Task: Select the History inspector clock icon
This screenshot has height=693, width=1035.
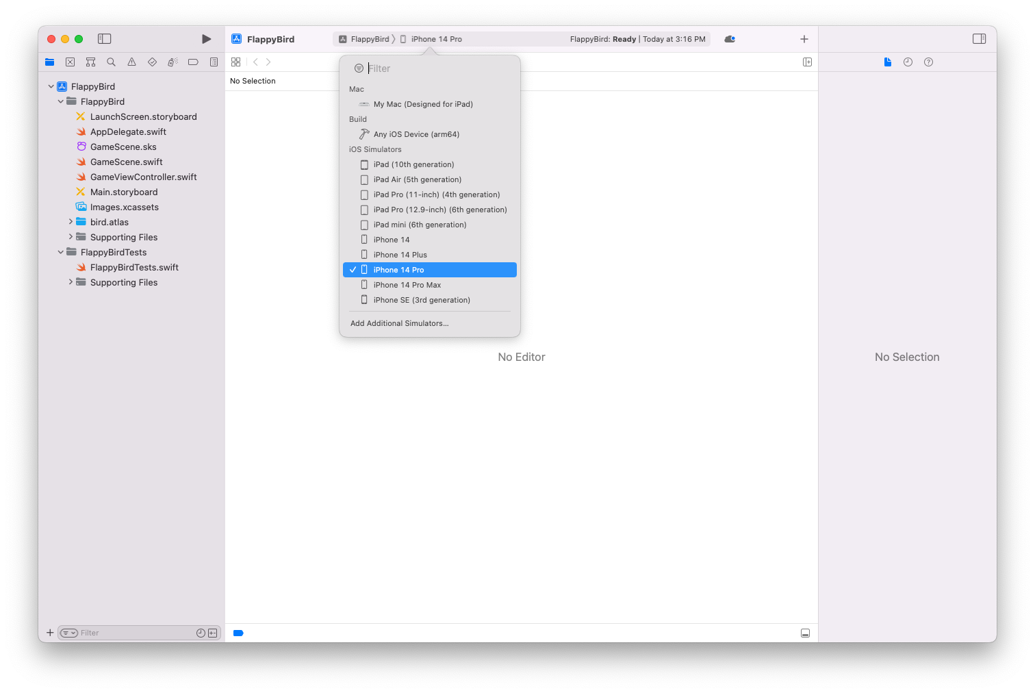Action: [908, 62]
